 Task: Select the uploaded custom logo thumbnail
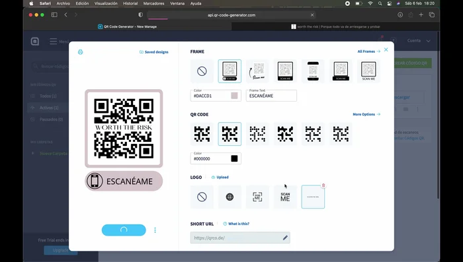[x=313, y=197]
